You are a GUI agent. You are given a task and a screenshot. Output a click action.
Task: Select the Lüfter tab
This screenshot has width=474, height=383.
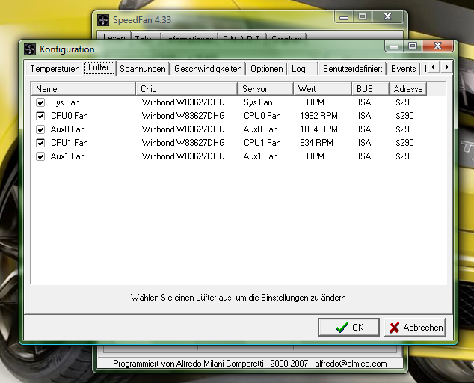coord(99,67)
